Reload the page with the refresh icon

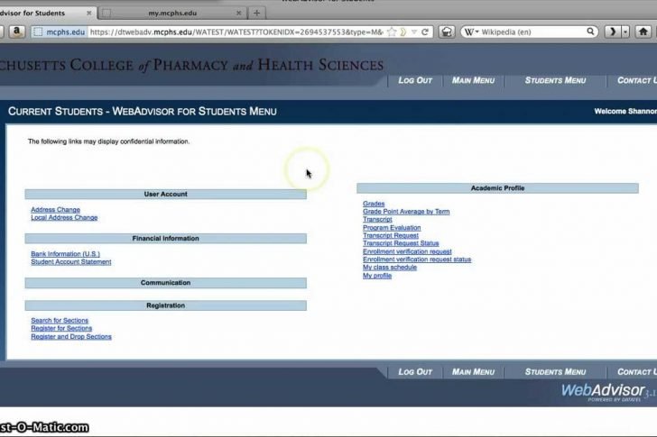(426, 31)
